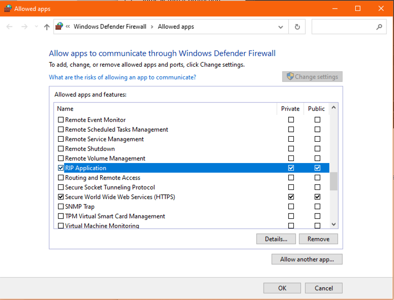394x300 pixels.
Task: Click the Cancel button
Action: tap(324, 288)
